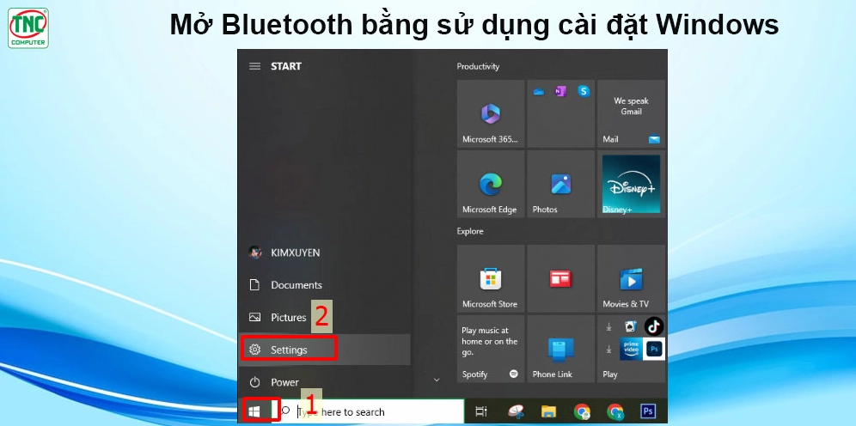
Task: Click the Documents page icon
Action: coord(254,285)
